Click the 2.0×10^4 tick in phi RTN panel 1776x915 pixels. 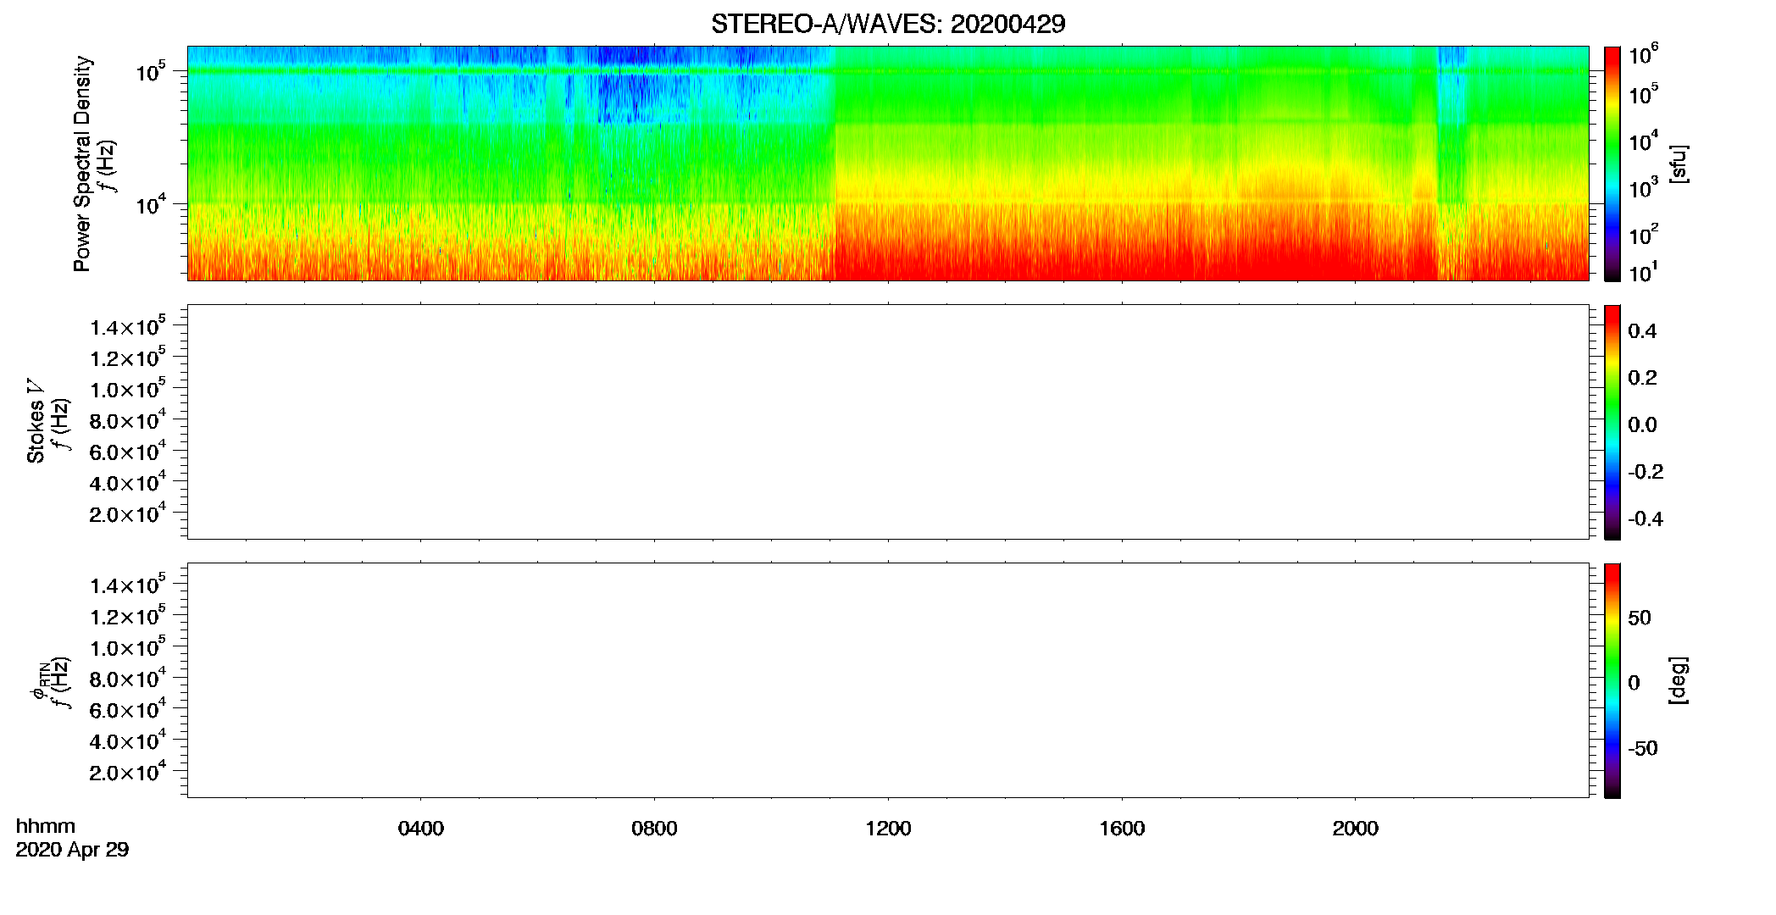[128, 770]
